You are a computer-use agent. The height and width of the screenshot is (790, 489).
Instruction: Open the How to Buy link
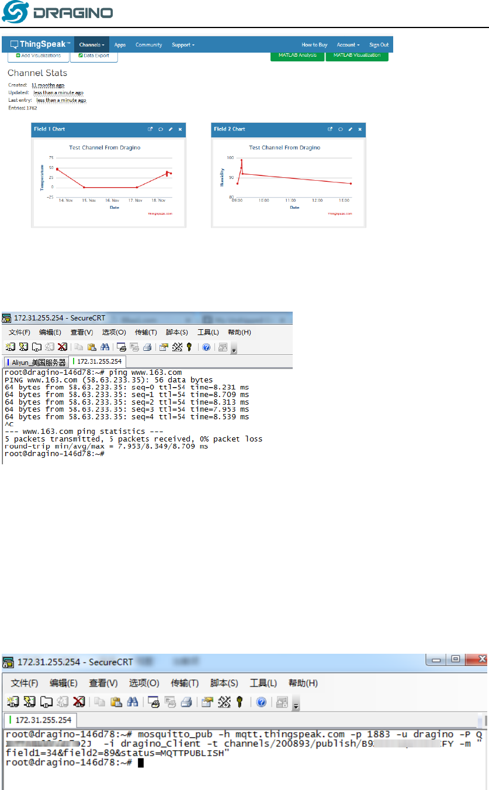[314, 44]
